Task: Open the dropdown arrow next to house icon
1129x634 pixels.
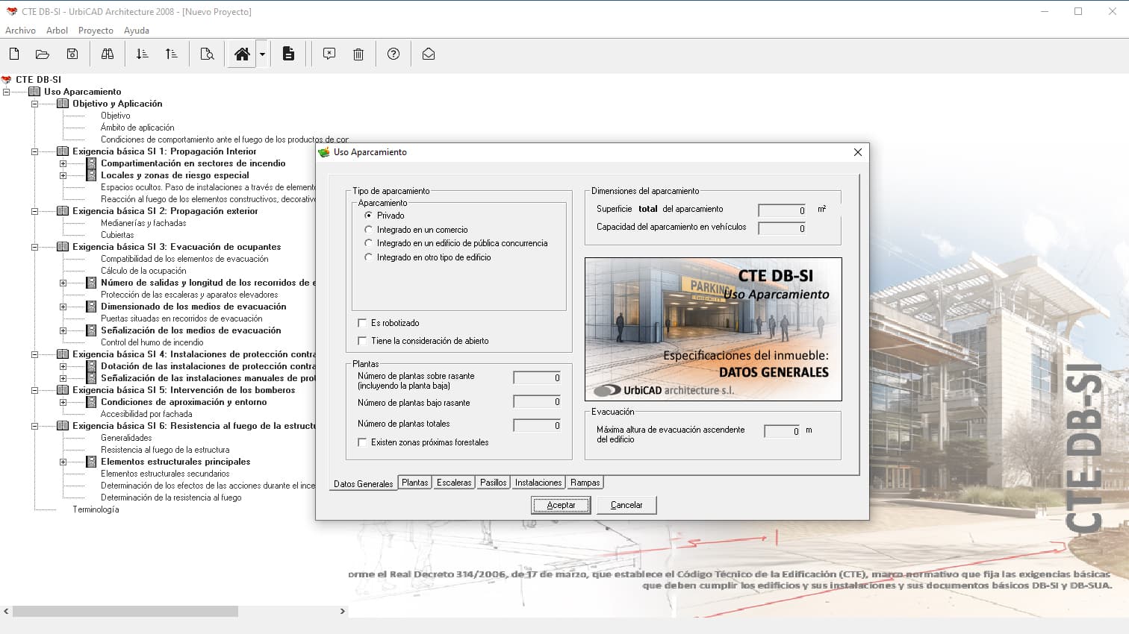Action: coord(262,54)
